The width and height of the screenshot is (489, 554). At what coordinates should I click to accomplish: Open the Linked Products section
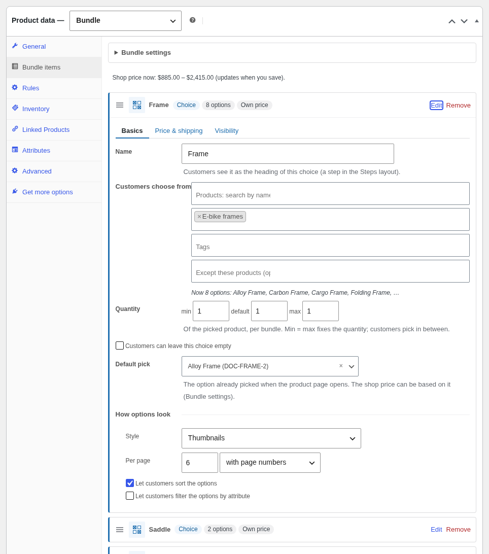[46, 130]
